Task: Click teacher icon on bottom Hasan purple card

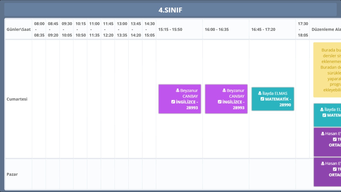Action: pos(323,164)
